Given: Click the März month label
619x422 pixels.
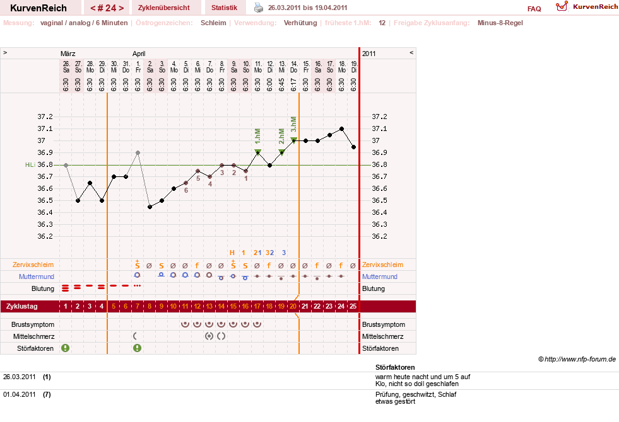Looking at the screenshot, I should coord(68,54).
